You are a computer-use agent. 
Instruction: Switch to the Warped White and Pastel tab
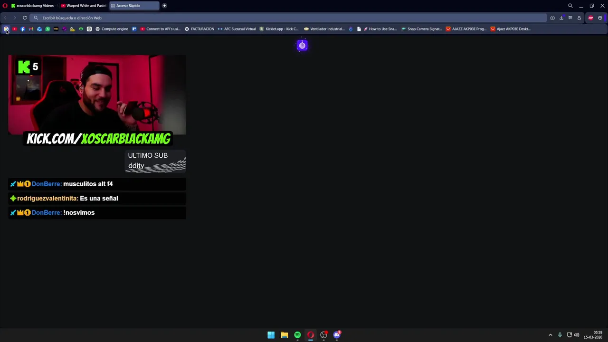point(84,6)
